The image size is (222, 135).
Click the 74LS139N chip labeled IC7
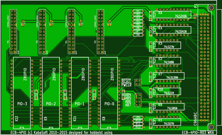(x=168, y=76)
